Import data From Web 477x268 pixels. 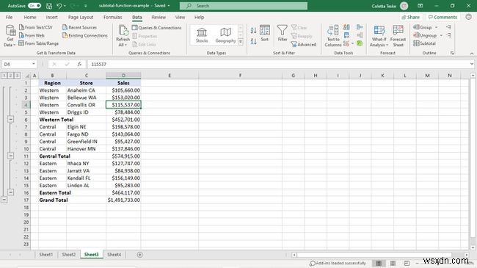[x=32, y=35]
